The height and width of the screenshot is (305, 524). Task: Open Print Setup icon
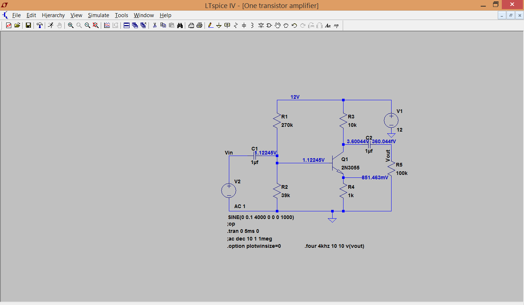(x=191, y=25)
